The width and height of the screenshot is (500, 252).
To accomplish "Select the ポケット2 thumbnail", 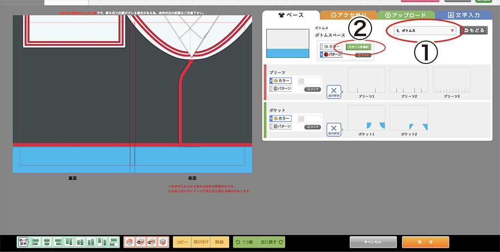I will (409, 118).
